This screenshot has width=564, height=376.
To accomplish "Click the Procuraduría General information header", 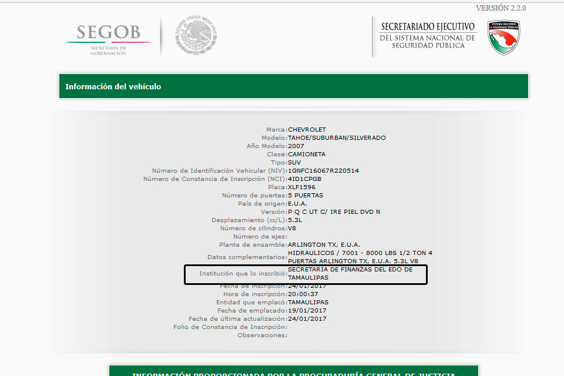I will tap(293, 372).
